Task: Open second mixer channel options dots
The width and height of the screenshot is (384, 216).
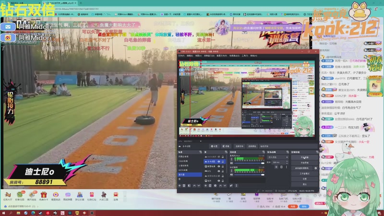Action: point(232,171)
